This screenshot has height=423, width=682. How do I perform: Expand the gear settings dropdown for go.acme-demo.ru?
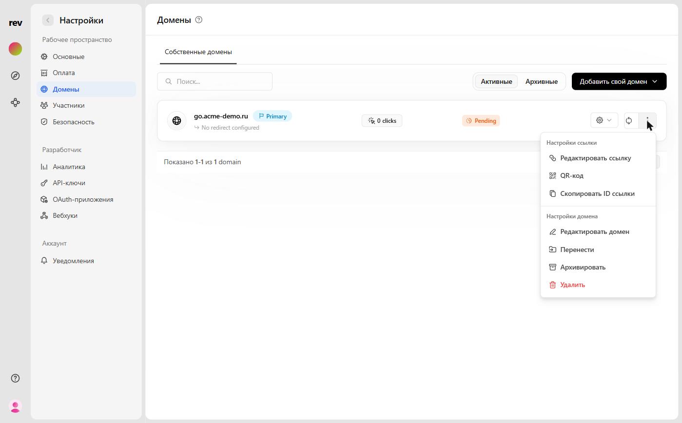pyautogui.click(x=604, y=120)
